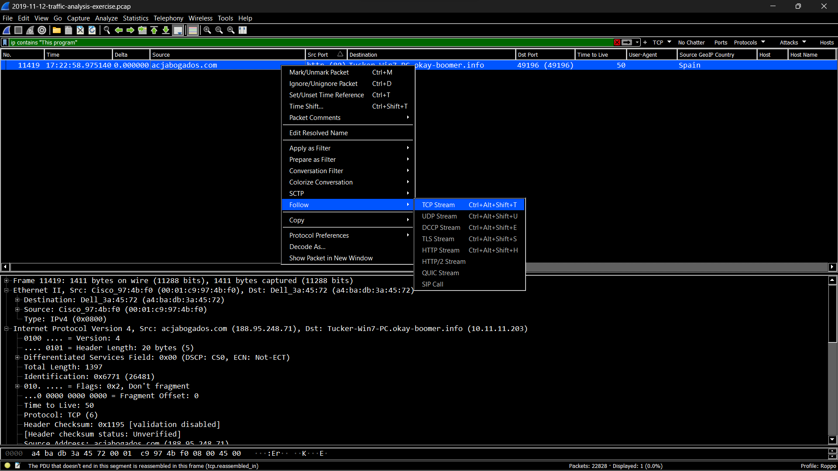Restart current capture toolbar icon
The image size is (838, 471).
tap(30, 30)
